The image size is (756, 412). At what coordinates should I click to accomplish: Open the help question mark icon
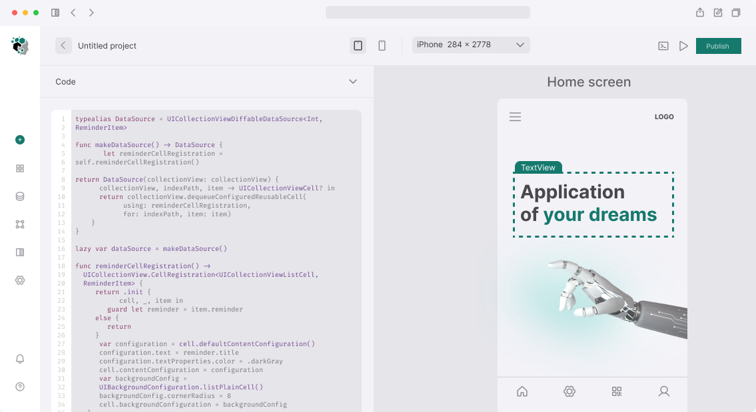[20, 387]
